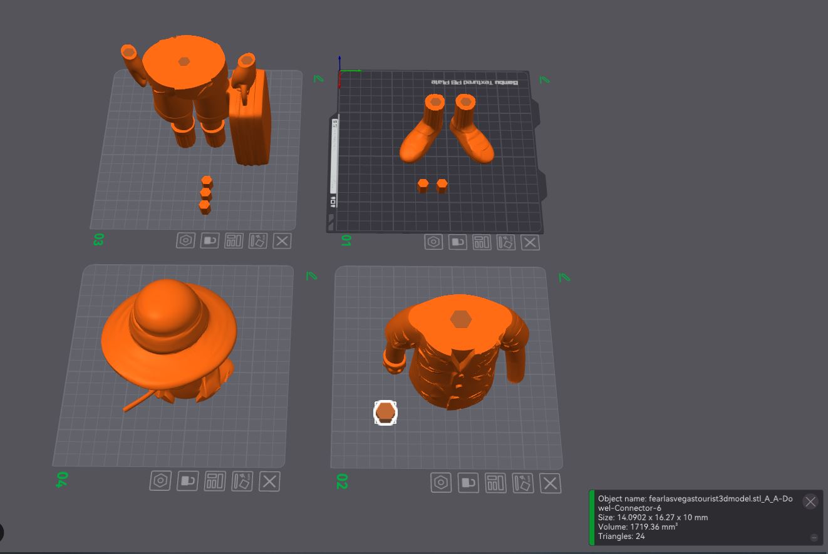Arrange objects on plate 02
This screenshot has height=554, width=828.
click(495, 483)
